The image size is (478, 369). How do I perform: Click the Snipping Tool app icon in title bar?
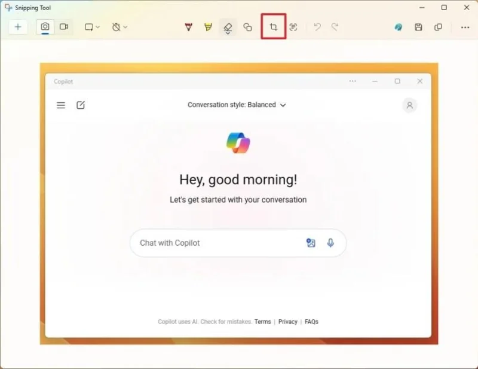coord(8,8)
